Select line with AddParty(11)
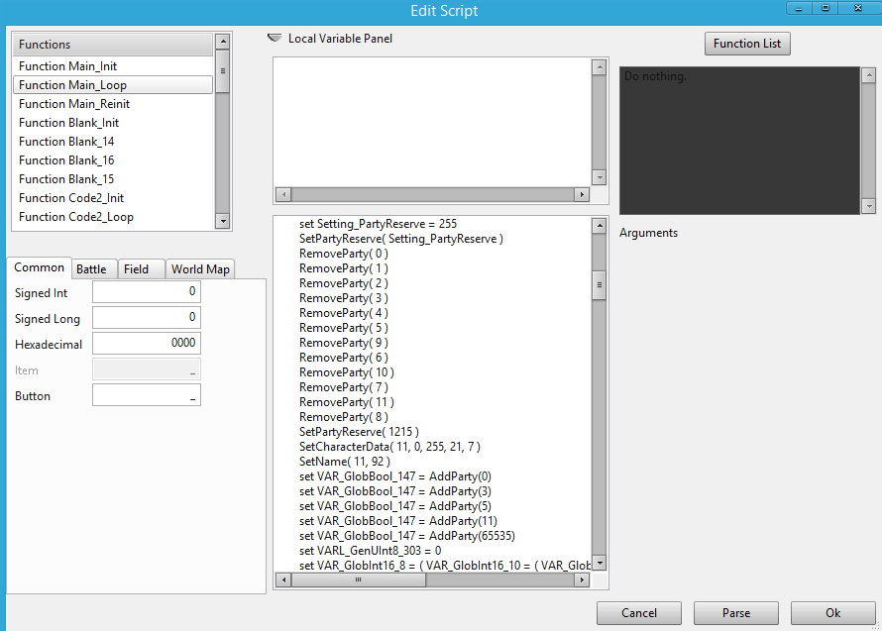 398,521
